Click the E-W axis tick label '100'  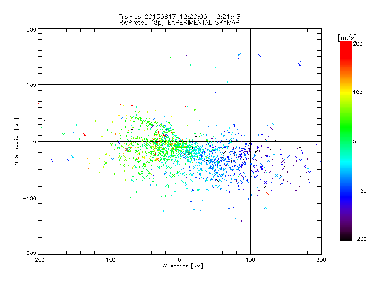point(250,260)
